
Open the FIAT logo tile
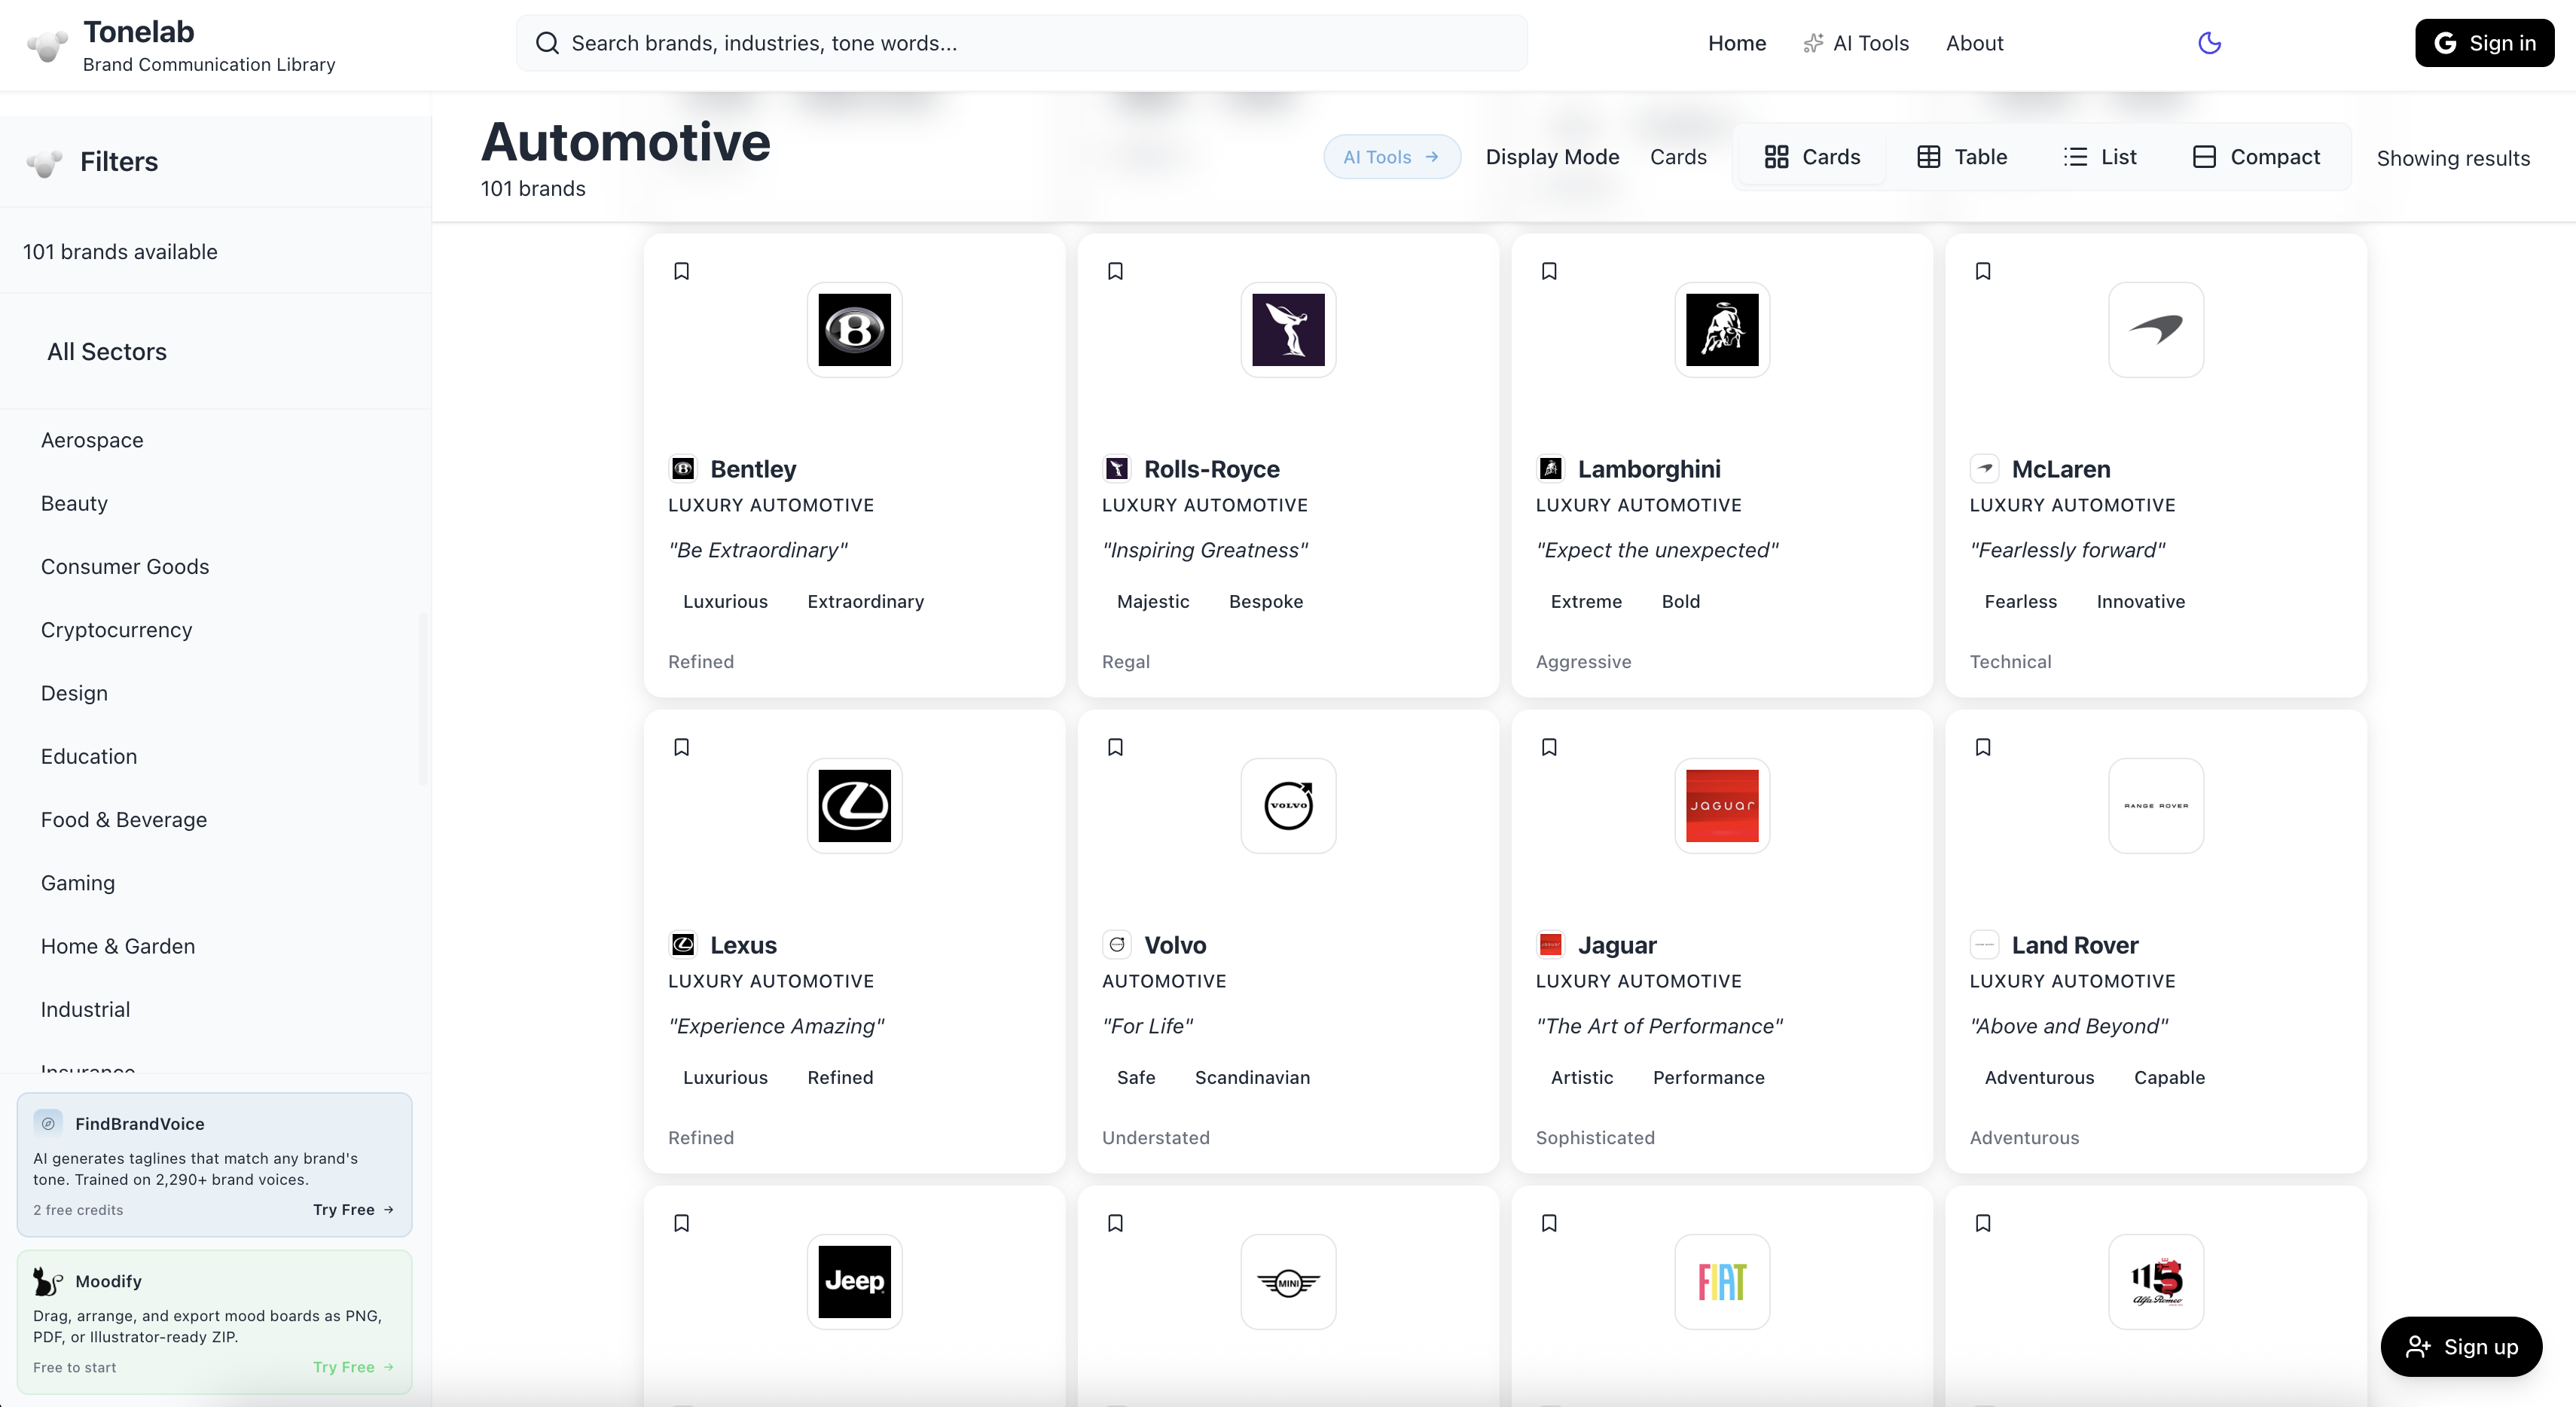point(1723,1282)
